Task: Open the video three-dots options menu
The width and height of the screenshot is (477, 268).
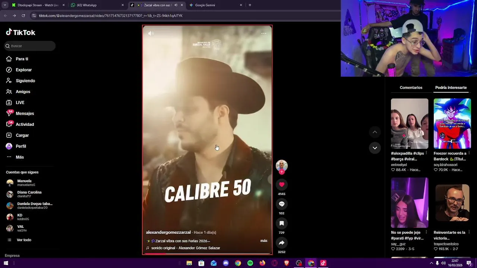Action: click(263, 33)
